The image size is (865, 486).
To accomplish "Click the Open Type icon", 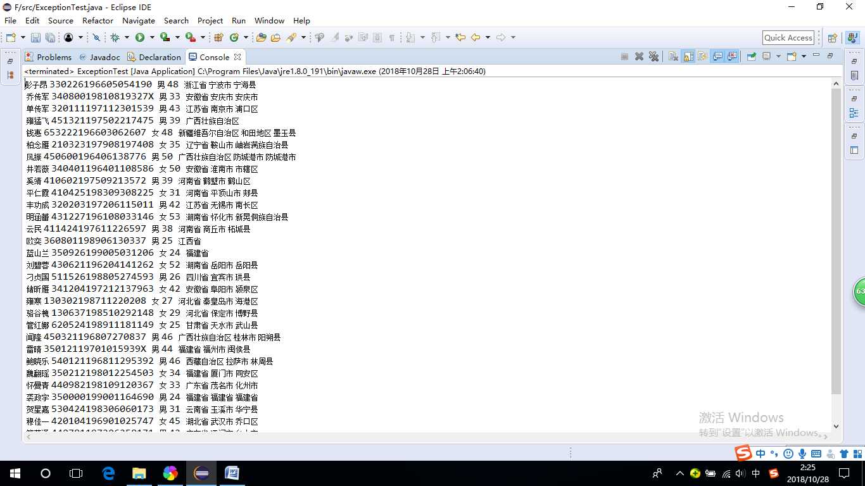I will (x=261, y=37).
